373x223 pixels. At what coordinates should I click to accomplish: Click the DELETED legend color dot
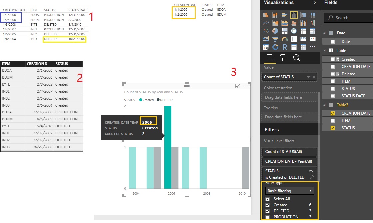point(158,100)
